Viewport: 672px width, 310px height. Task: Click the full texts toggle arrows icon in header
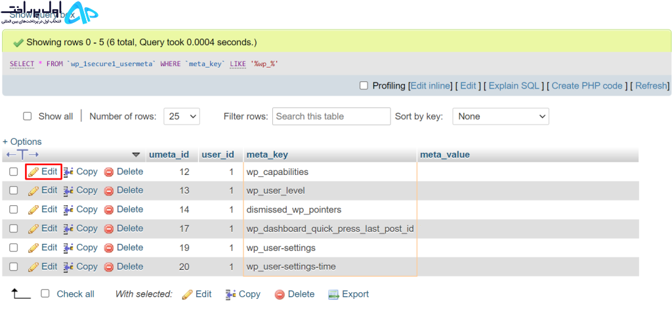pyautogui.click(x=23, y=155)
